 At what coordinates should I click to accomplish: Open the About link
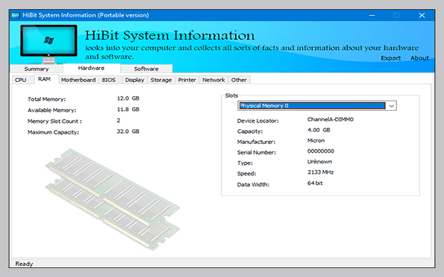tap(420, 58)
